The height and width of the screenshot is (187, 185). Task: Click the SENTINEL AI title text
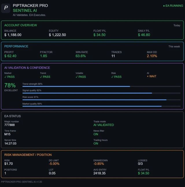coord(25,10)
